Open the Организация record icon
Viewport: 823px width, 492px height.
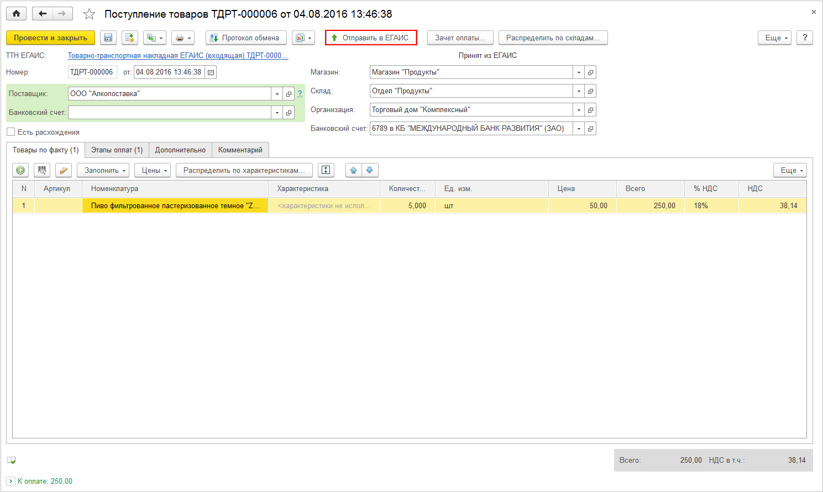click(x=590, y=110)
